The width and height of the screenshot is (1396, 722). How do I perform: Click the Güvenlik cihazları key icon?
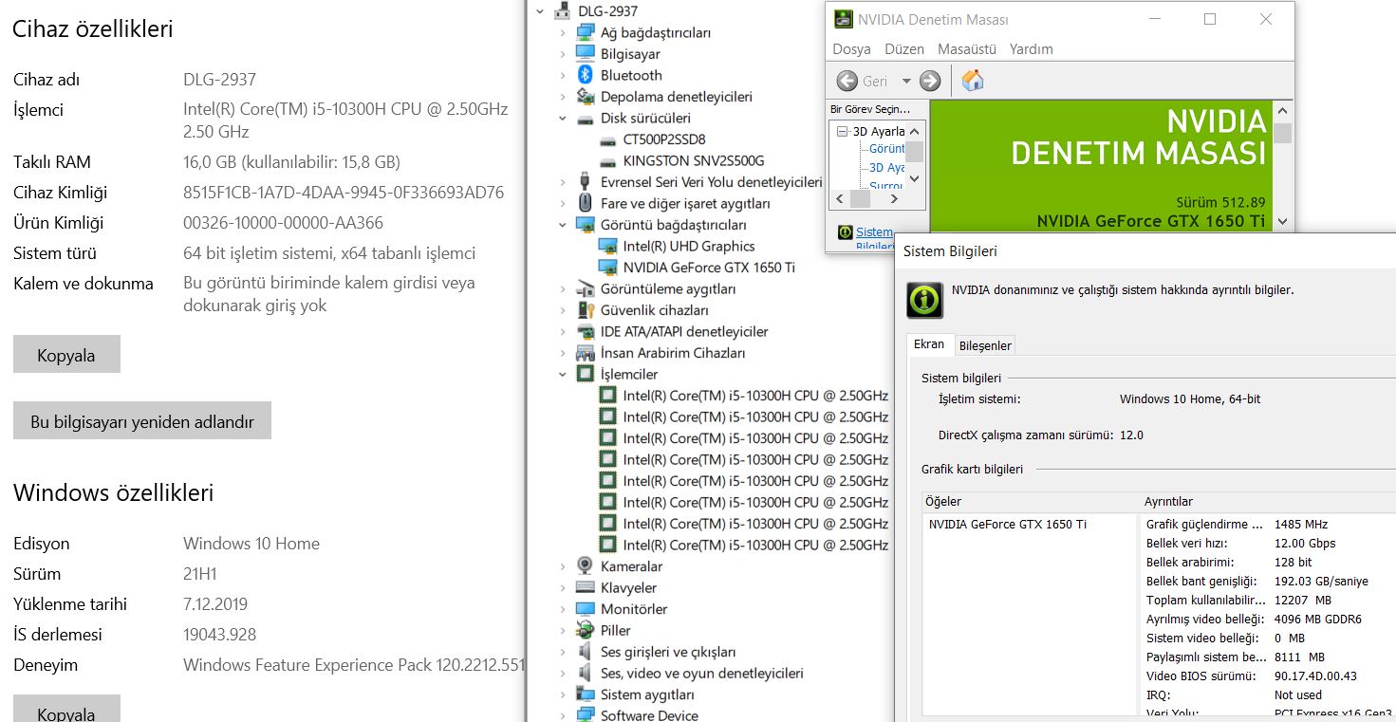pyautogui.click(x=586, y=310)
